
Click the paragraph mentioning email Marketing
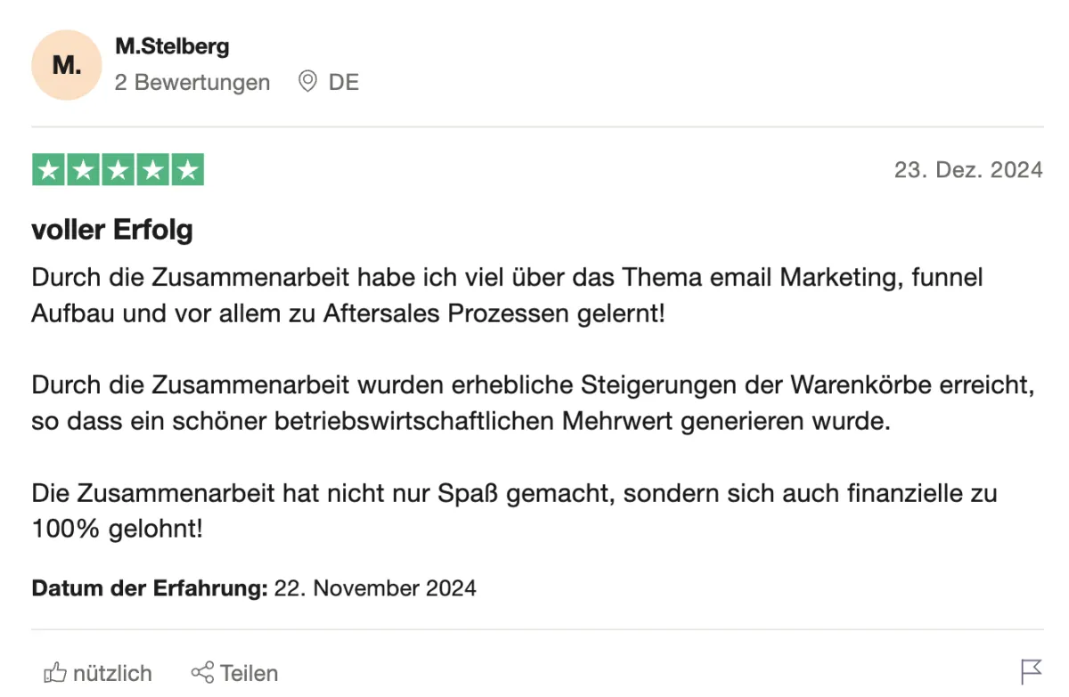508,296
